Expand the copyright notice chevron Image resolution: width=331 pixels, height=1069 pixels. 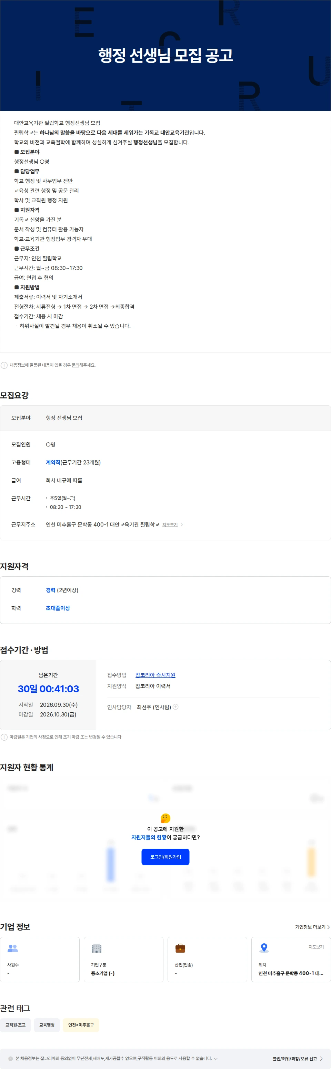(x=216, y=1059)
